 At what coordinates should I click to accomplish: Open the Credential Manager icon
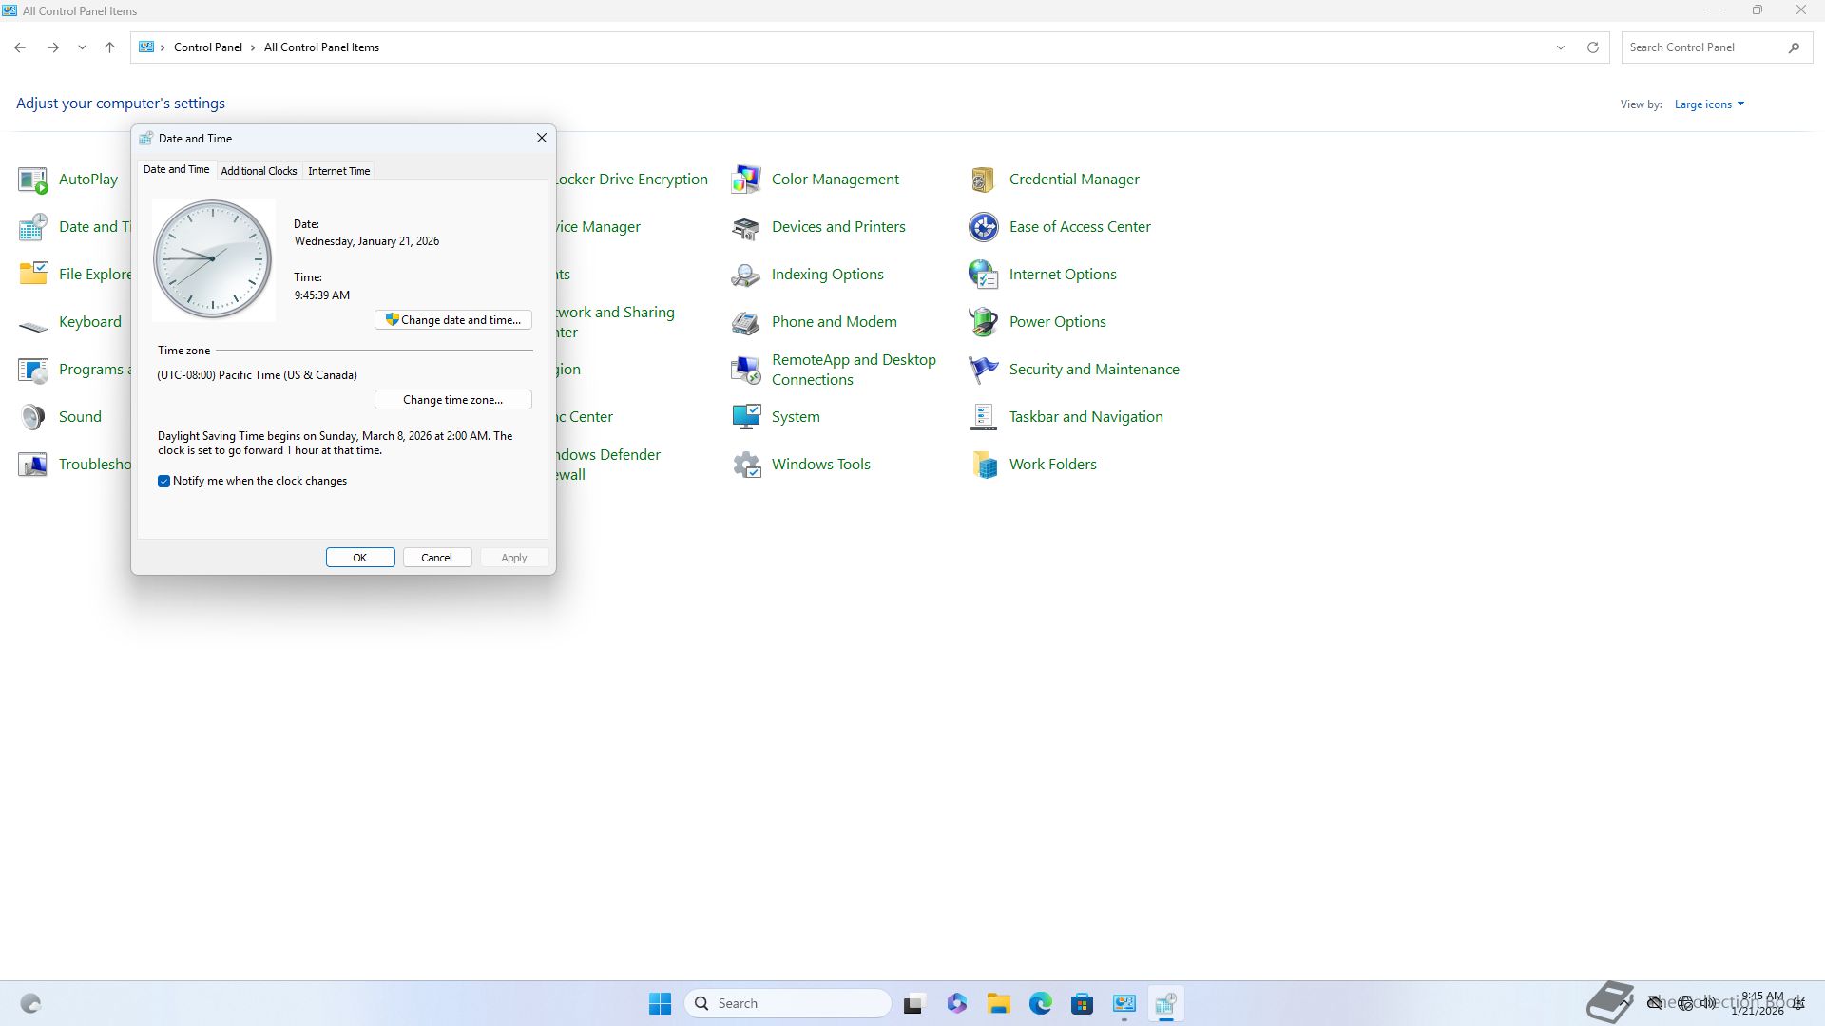click(x=984, y=180)
